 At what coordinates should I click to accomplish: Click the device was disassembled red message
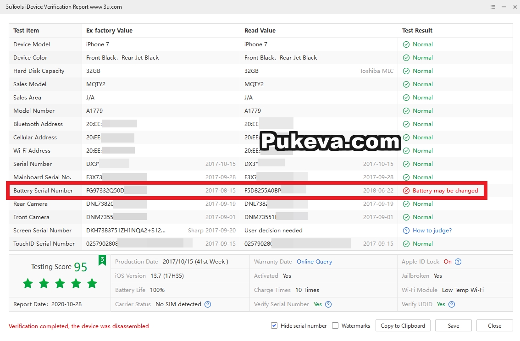[78, 326]
